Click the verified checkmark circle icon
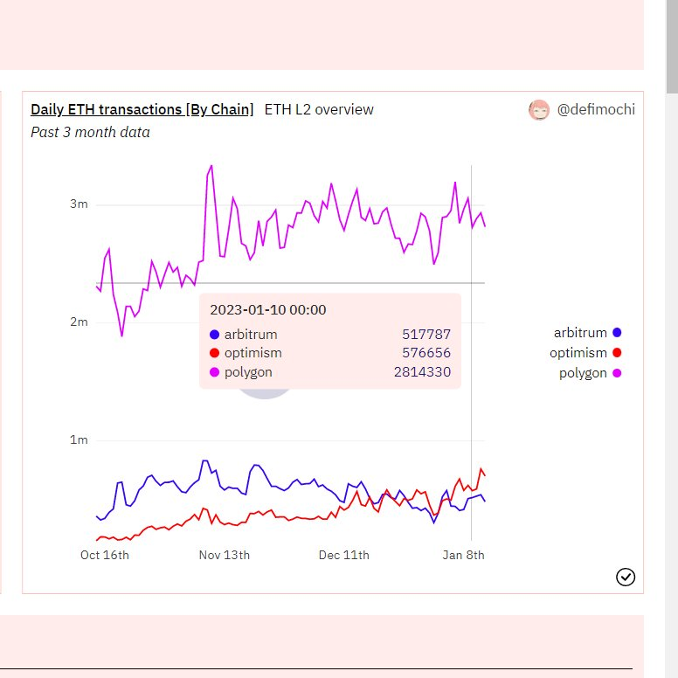Image resolution: width=678 pixels, height=678 pixels. (626, 577)
